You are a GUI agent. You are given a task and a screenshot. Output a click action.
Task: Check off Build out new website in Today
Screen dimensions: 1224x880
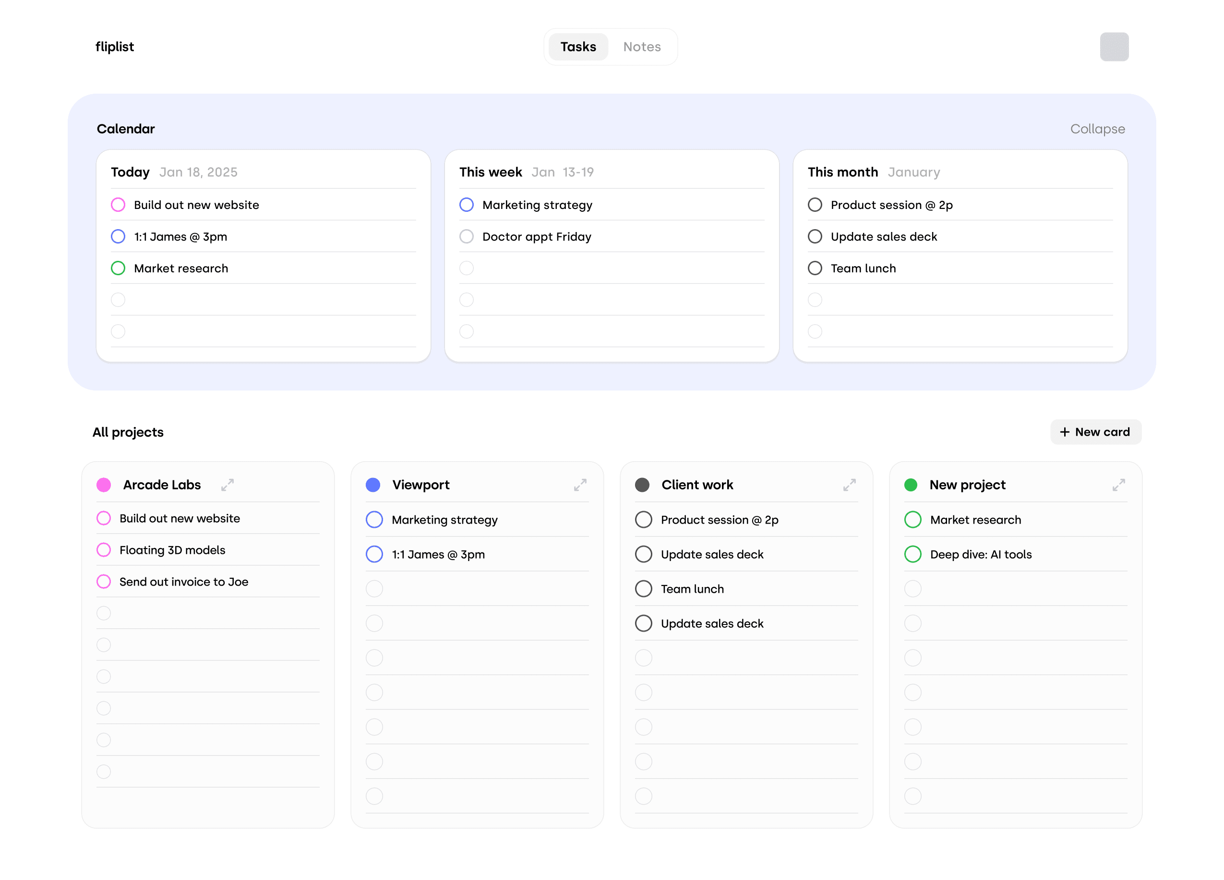pyautogui.click(x=118, y=205)
